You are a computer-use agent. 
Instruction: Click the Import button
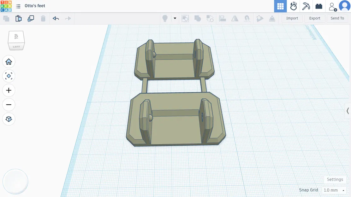[x=292, y=18]
